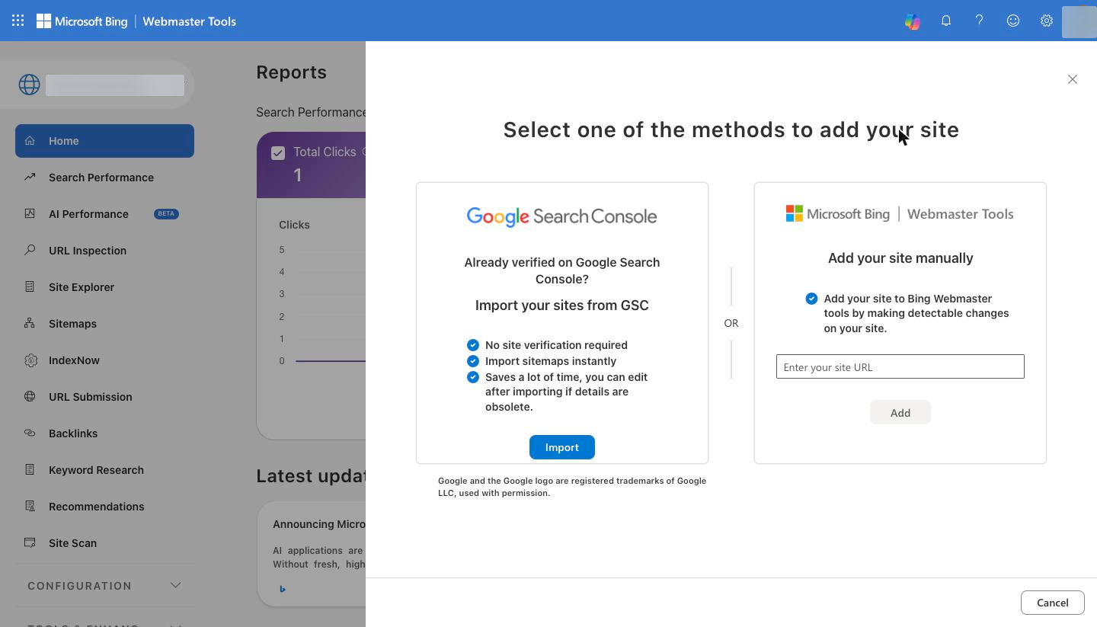Click the Backlinks chain icon
The width and height of the screenshot is (1097, 627).
coord(30,433)
